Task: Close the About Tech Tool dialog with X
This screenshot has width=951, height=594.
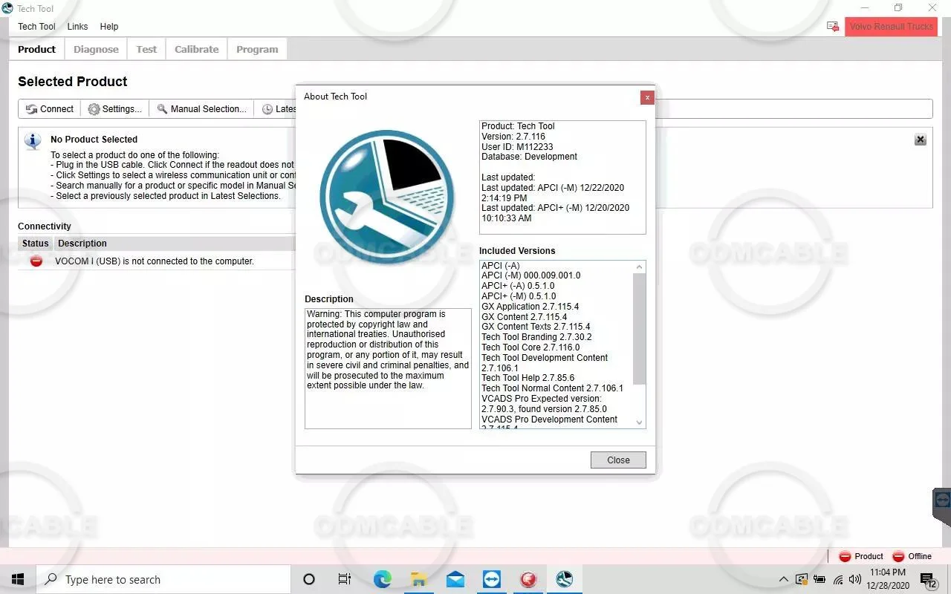Action: click(647, 97)
